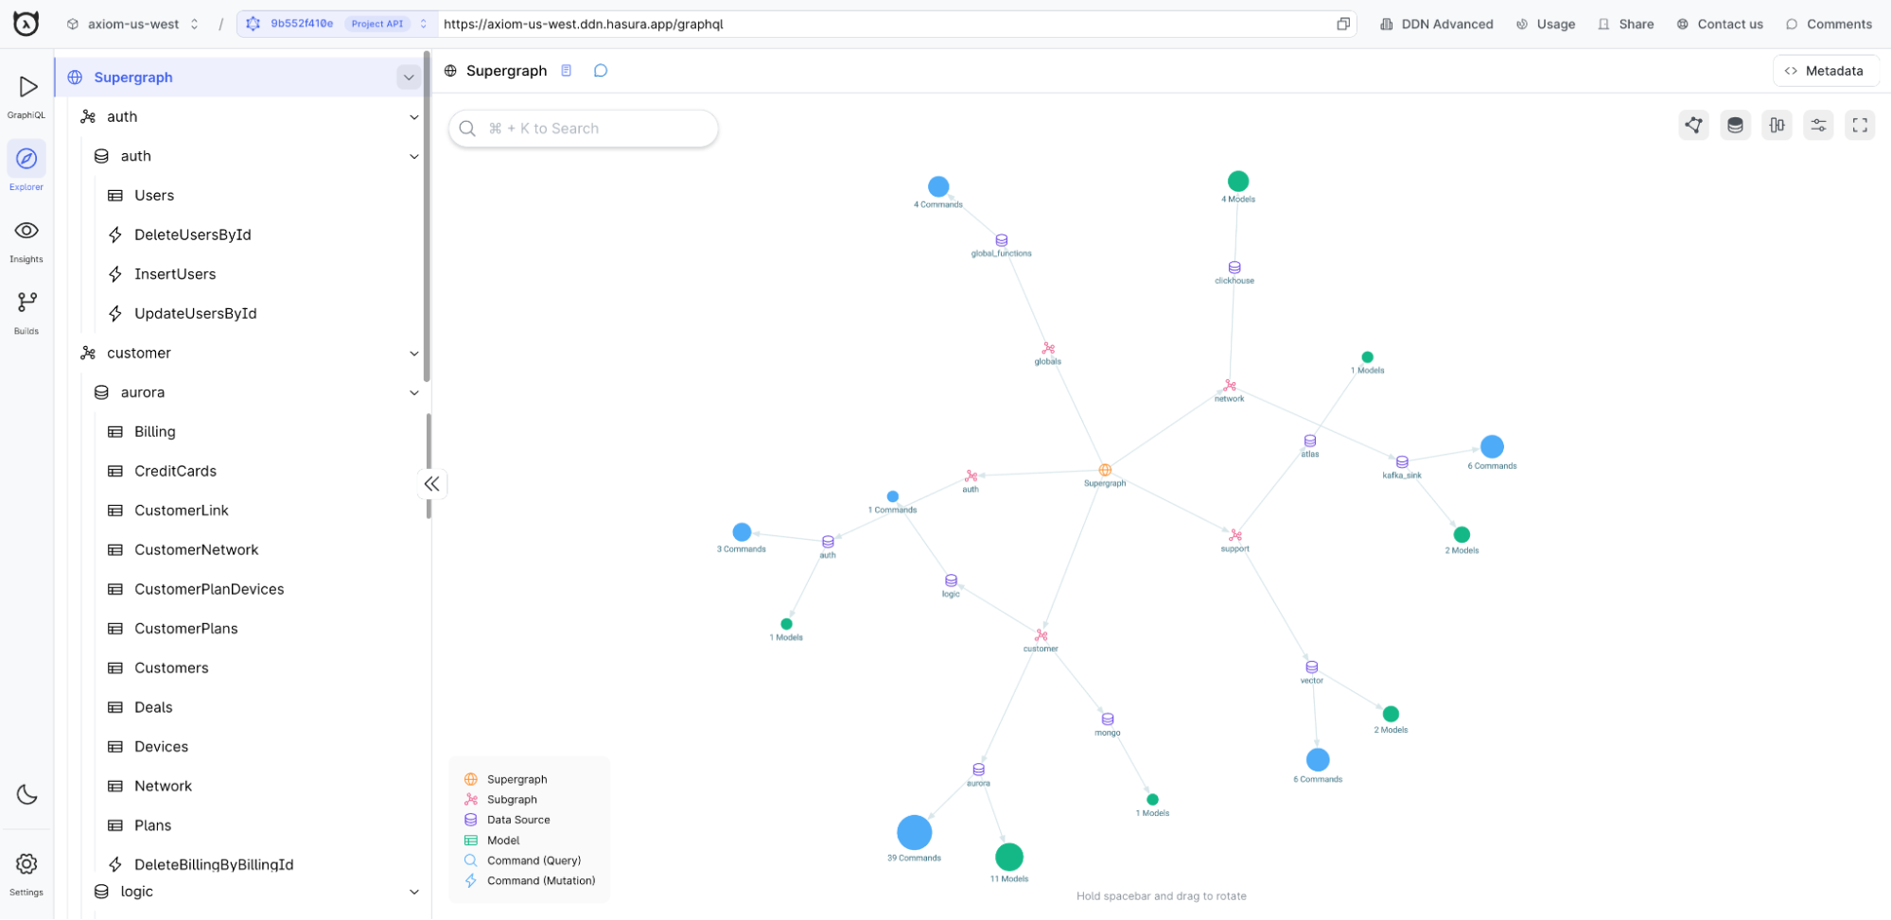Click the clickhouse data source node

(x=1234, y=269)
